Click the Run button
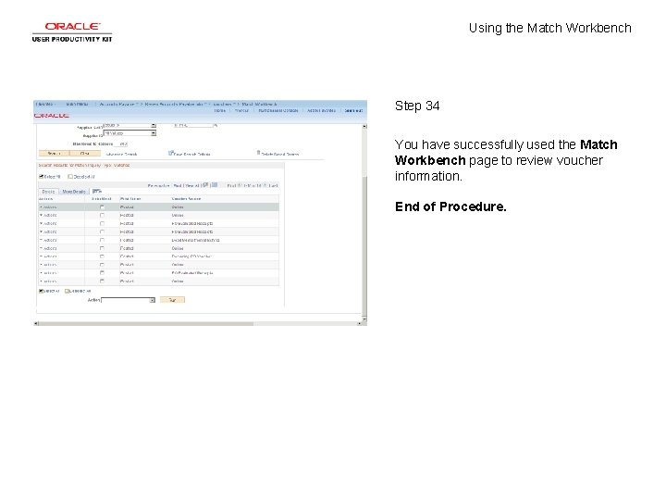 pyautogui.click(x=172, y=300)
